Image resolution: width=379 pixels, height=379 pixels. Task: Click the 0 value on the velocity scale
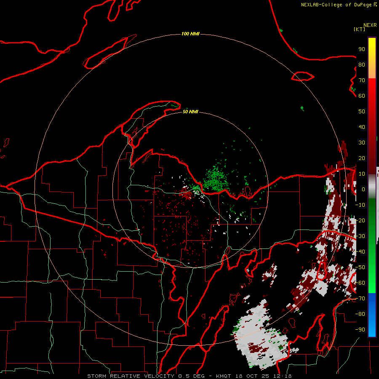(x=363, y=189)
